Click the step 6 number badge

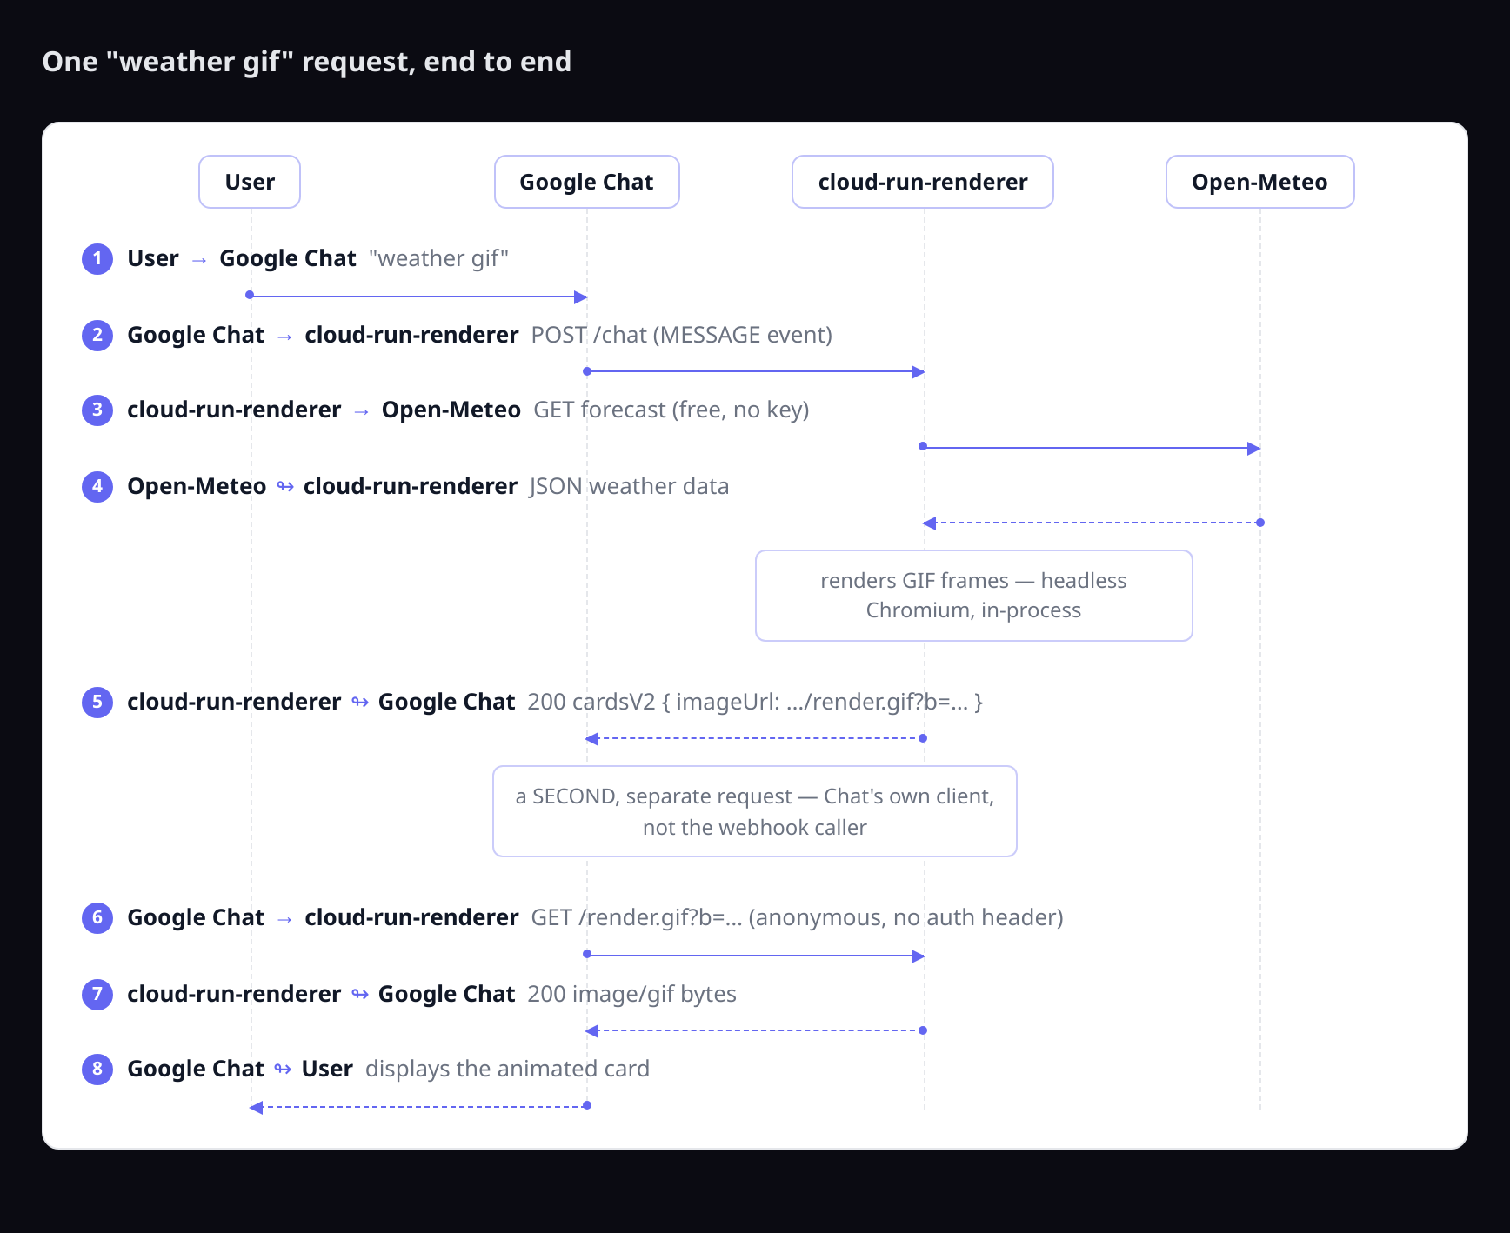[97, 918]
